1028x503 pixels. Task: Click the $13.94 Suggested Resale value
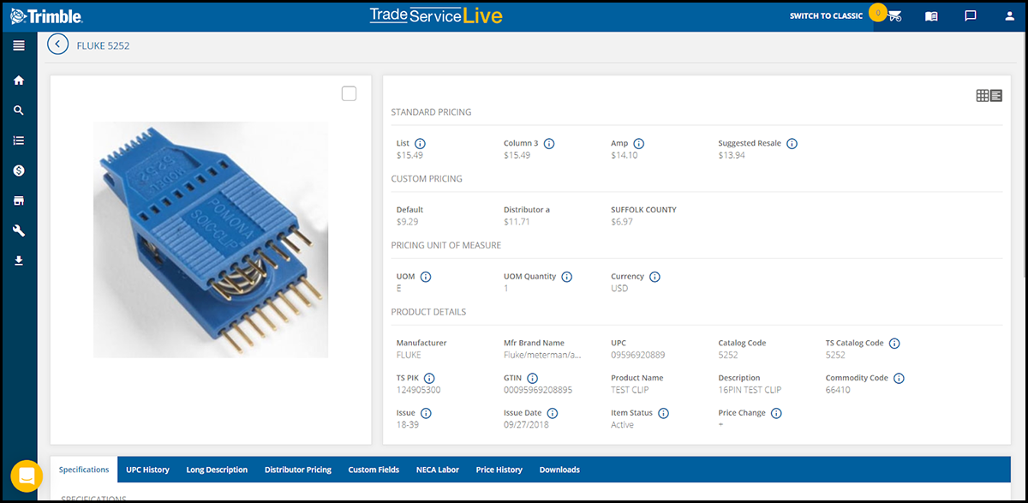click(732, 155)
